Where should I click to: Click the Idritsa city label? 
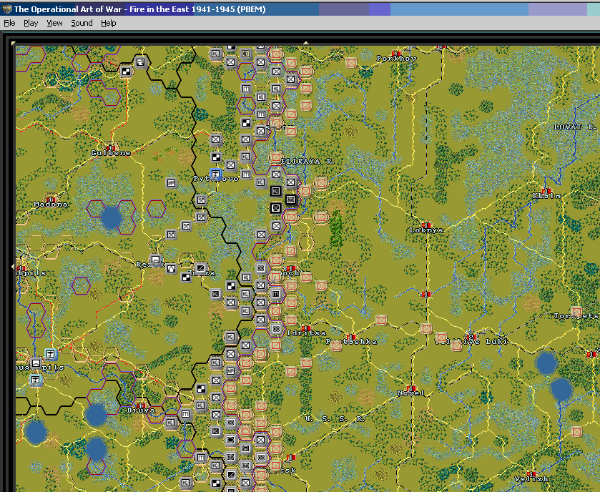point(307,333)
